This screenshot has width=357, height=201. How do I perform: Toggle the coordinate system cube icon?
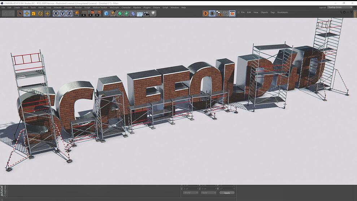(76, 13)
